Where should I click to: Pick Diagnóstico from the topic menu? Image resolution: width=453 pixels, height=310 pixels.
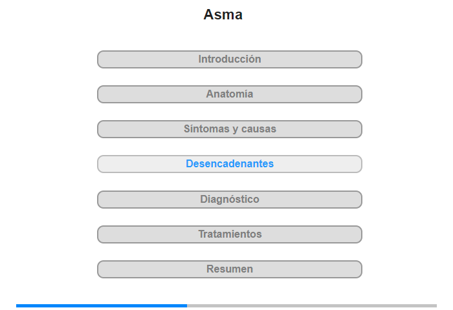click(x=230, y=200)
